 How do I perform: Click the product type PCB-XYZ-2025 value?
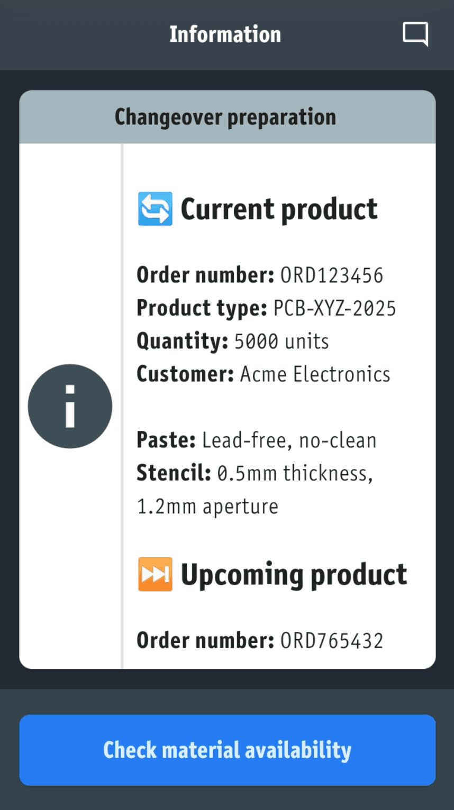click(x=335, y=308)
